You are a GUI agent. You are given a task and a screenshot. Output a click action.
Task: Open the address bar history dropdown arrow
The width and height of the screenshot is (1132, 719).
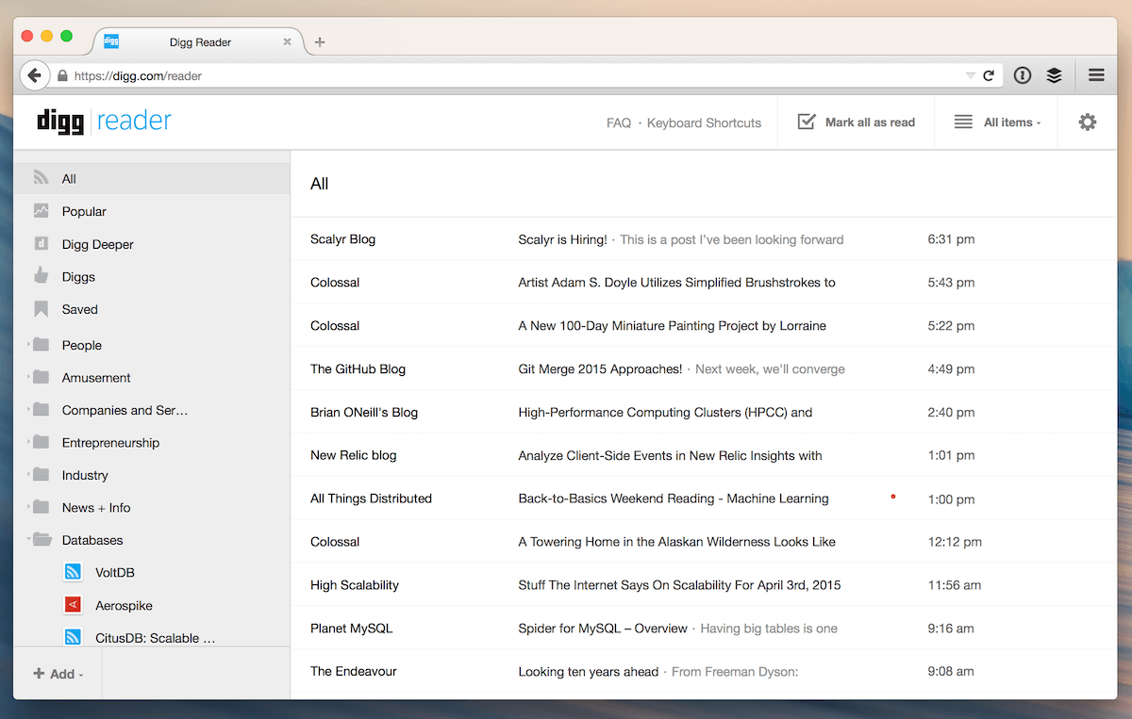click(x=971, y=75)
